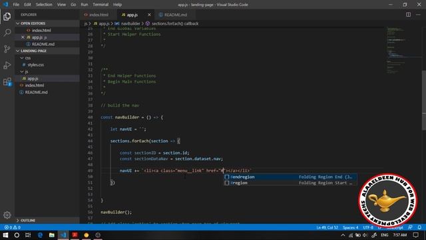This screenshot has width=426, height=240.
Task: Open the File menu
Action: coord(16,5)
